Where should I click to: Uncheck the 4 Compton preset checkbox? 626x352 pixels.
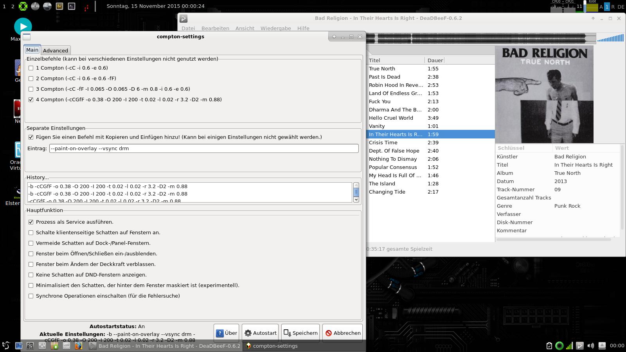point(31,100)
